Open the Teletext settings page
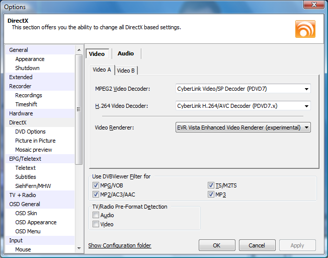 [40, 168]
